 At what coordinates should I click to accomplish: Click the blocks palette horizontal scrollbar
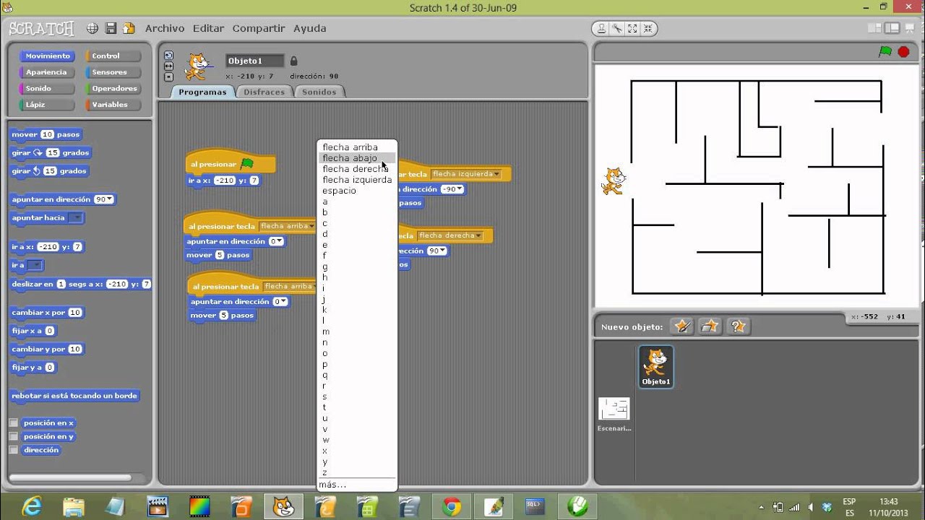click(70, 477)
